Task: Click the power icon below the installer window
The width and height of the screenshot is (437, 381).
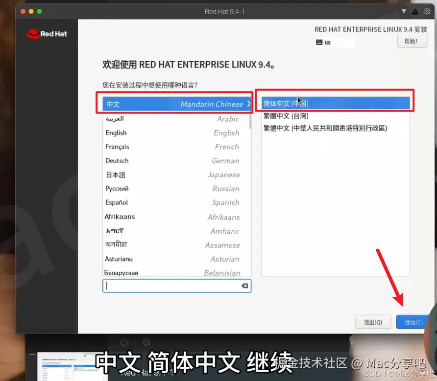Action: 123,342
